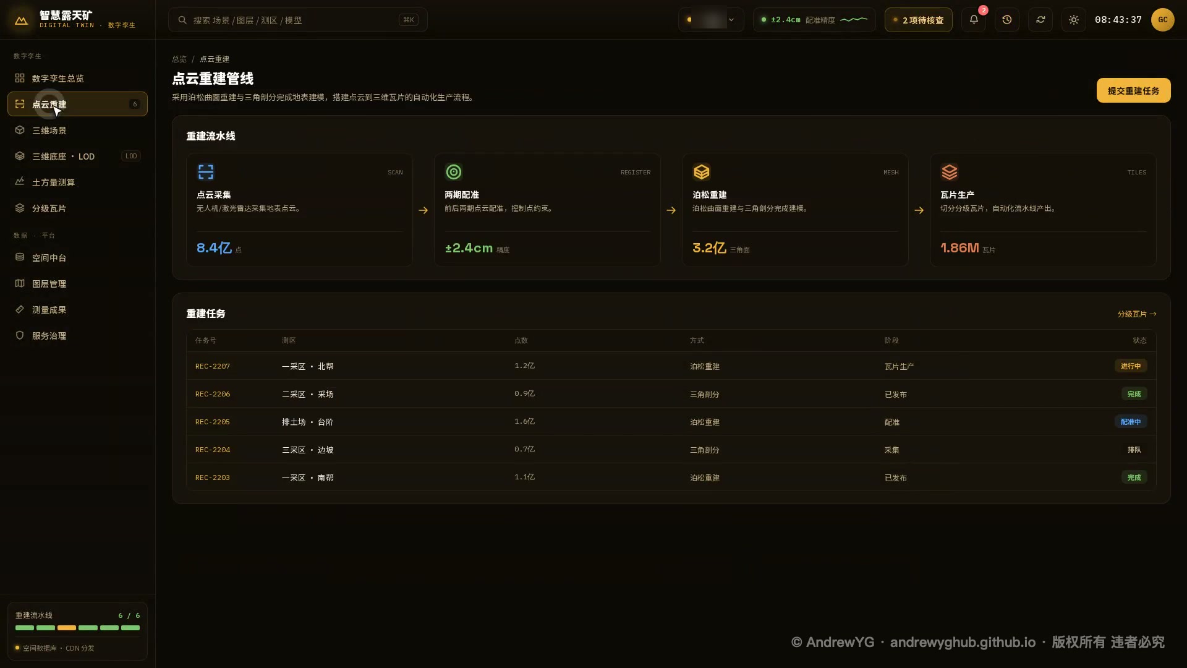
Task: Click the 总览 breadcrumb link
Action: (x=179, y=59)
